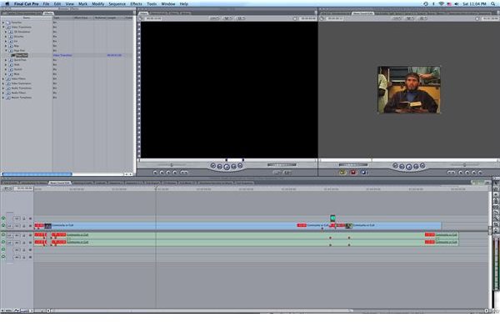Viewport: 500px width, 322px height.
Task: Open the Modify menu
Action: (97, 4)
